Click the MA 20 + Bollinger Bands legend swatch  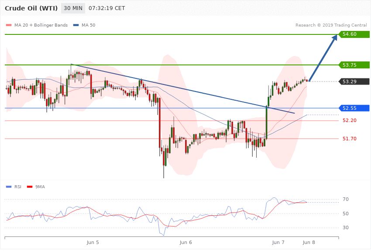(x=9, y=25)
